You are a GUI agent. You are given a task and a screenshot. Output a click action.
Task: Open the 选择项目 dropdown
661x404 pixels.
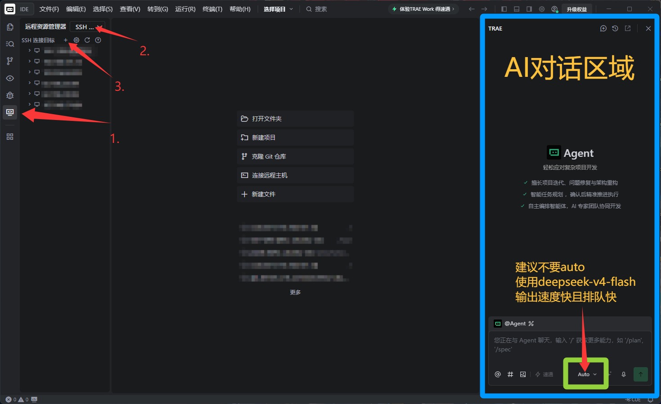pos(278,9)
